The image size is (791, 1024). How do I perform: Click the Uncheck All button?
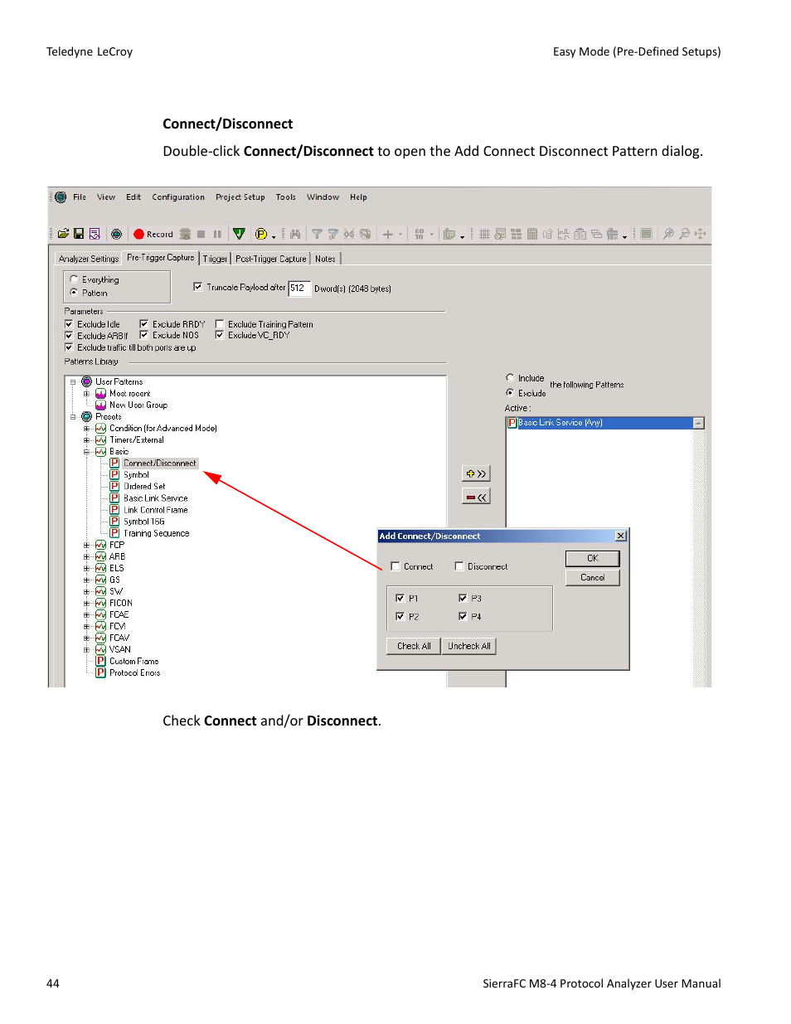coord(469,646)
